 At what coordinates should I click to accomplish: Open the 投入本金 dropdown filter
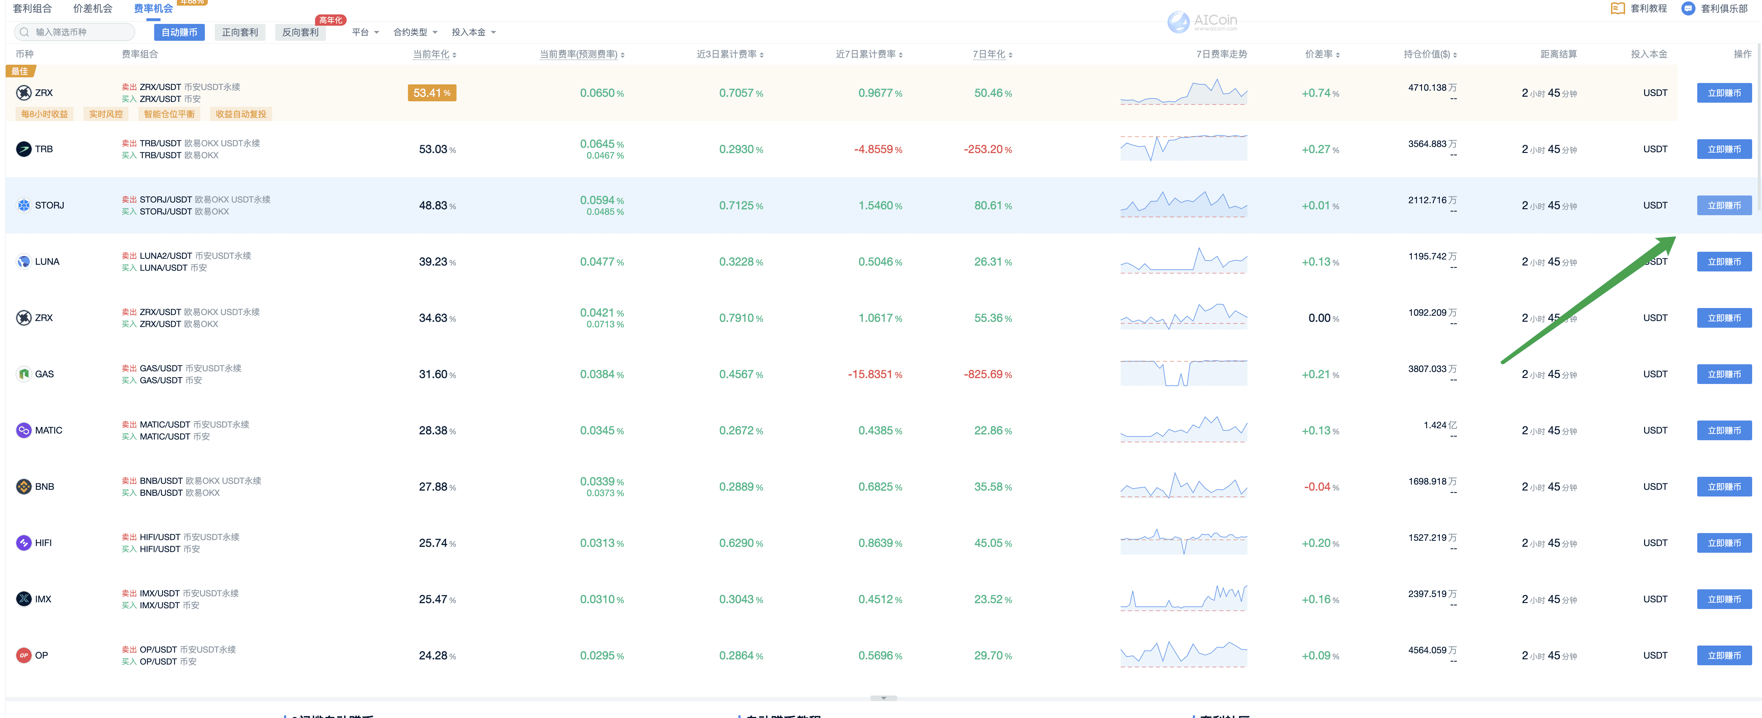point(473,32)
